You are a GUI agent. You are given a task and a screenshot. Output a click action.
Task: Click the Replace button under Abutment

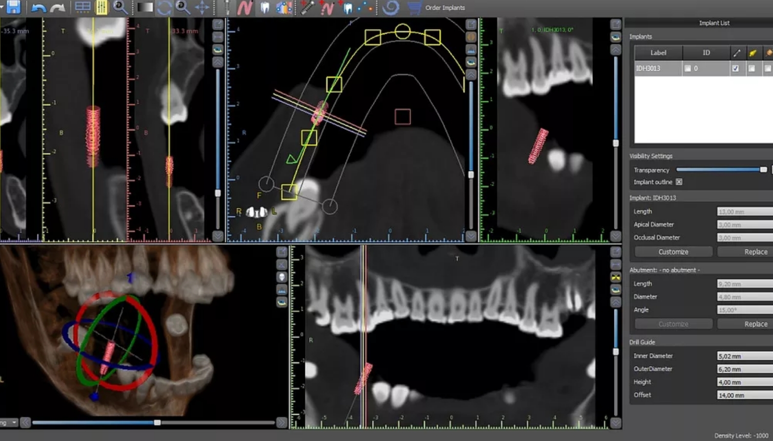click(x=755, y=324)
